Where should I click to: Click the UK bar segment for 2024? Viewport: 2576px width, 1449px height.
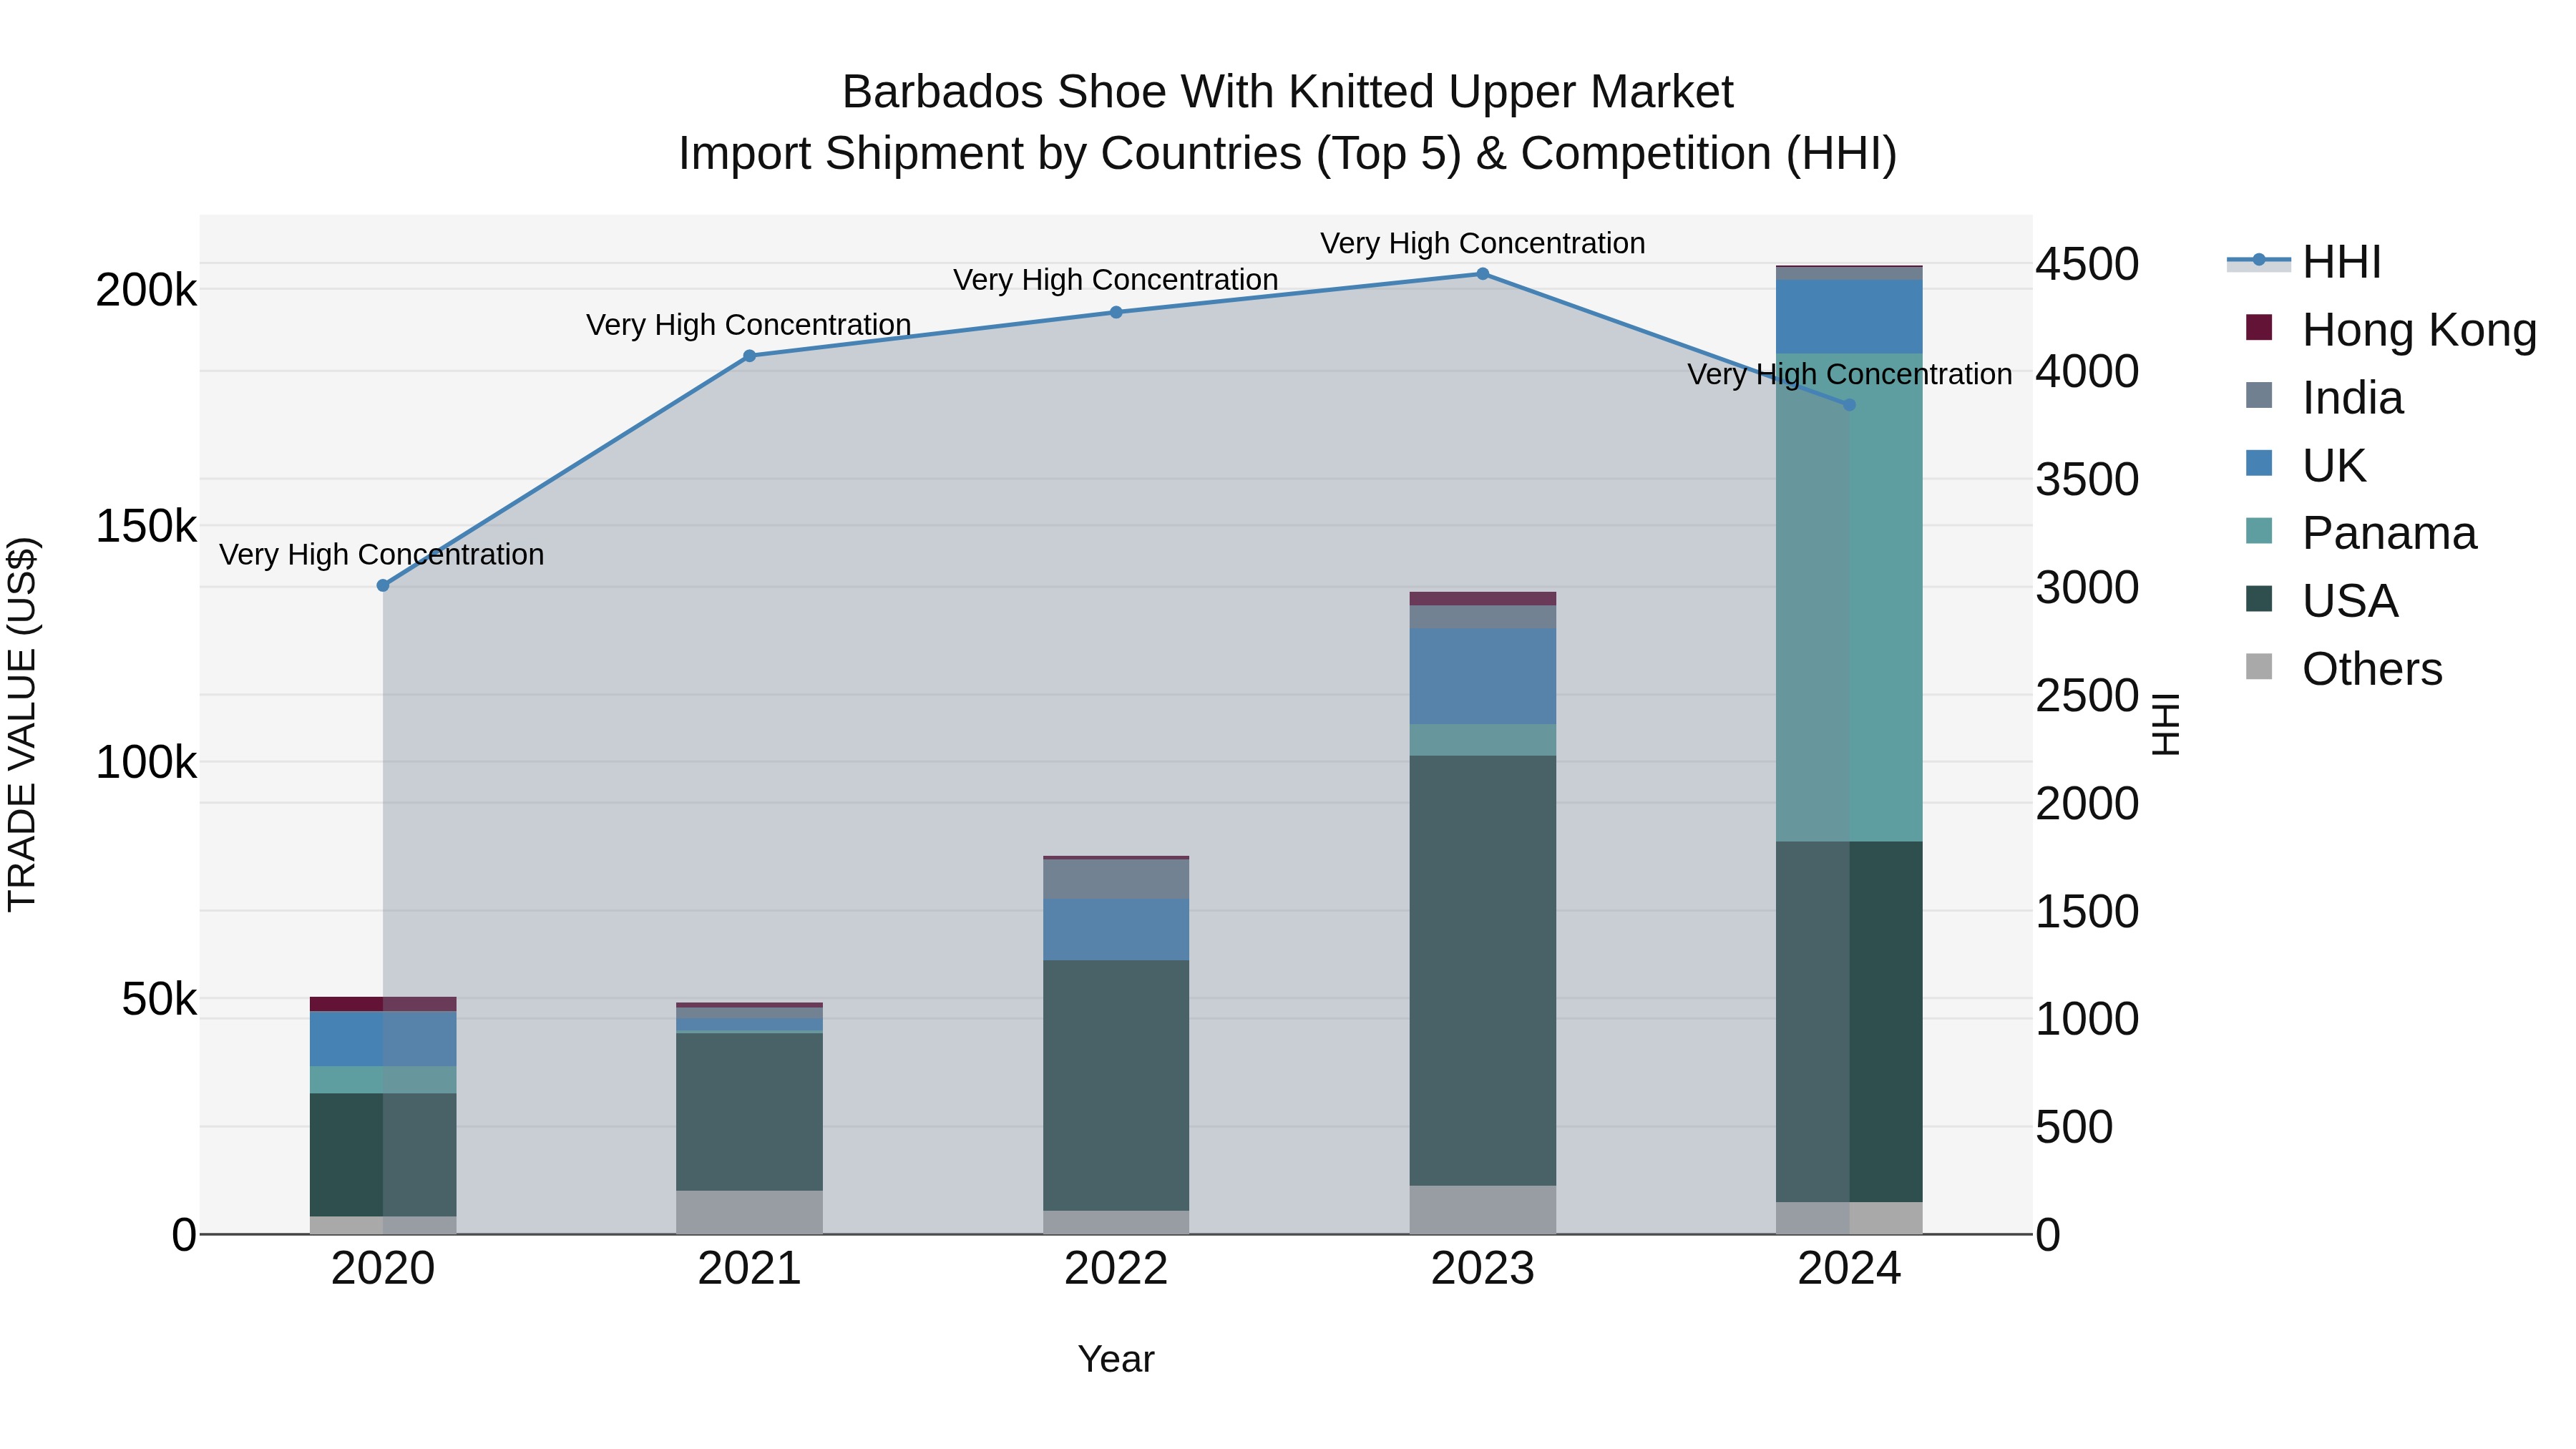[1849, 317]
